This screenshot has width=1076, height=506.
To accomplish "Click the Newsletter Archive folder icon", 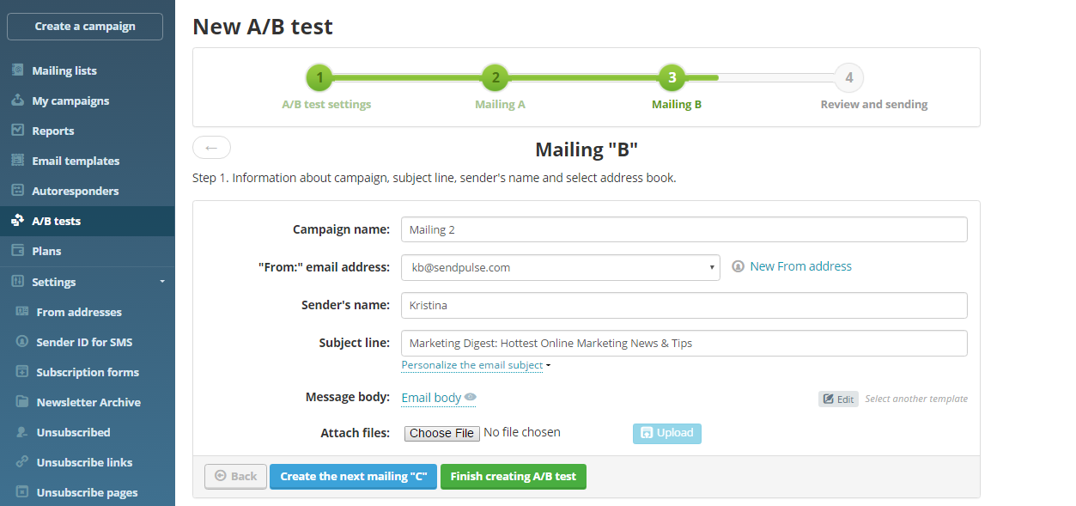I will [21, 402].
